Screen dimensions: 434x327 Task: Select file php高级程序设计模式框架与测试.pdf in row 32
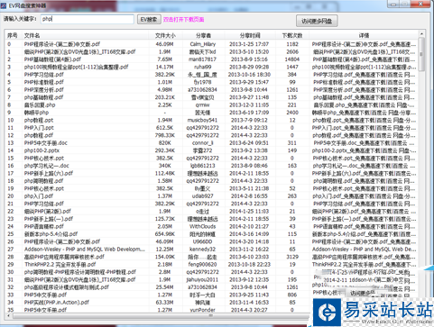tap(67, 287)
